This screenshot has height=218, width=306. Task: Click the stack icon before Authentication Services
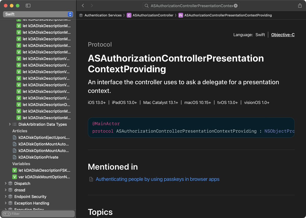pyautogui.click(x=81, y=15)
